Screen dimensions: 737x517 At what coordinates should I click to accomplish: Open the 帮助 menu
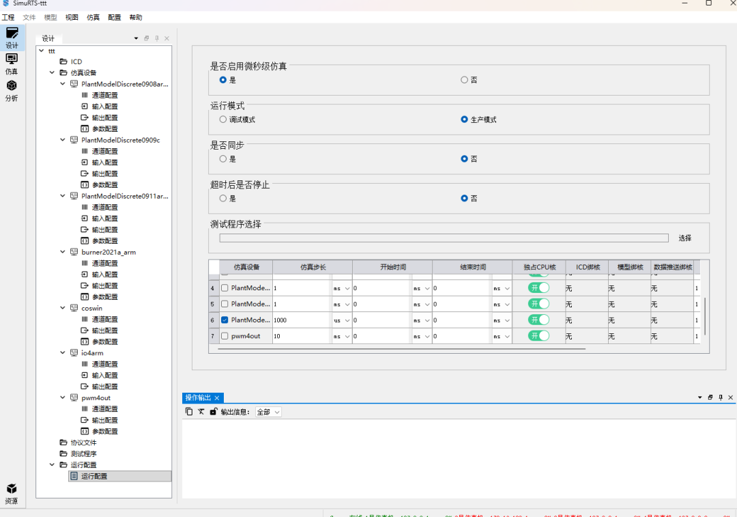tap(136, 17)
